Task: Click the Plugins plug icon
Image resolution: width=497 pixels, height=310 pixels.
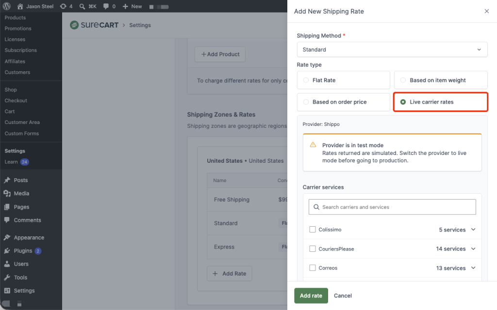Action: point(7,251)
